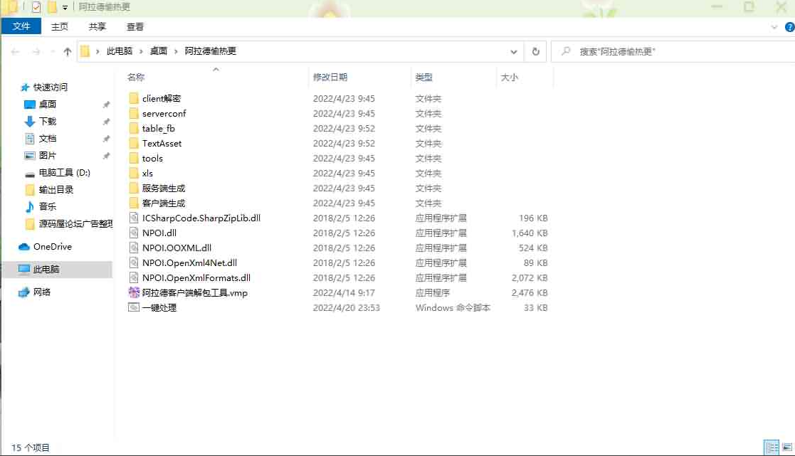Click the properties checkmark quick access icon
795x456 pixels.
[x=36, y=7]
